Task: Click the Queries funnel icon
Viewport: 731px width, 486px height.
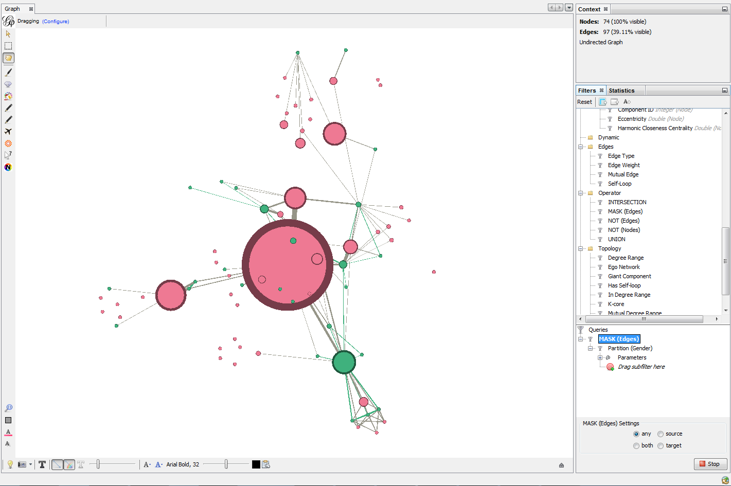Action: click(581, 330)
